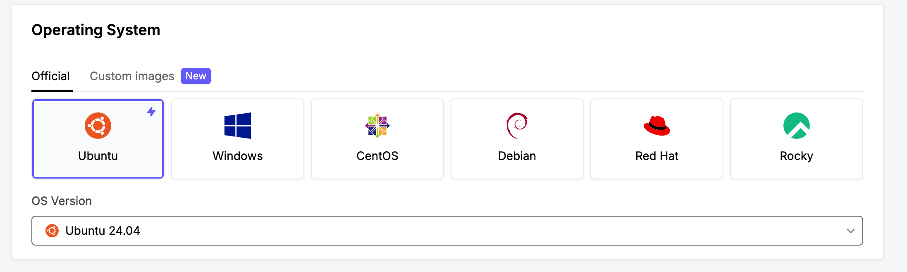Click the Debian swirl logo
This screenshot has width=907, height=272.
pos(517,126)
